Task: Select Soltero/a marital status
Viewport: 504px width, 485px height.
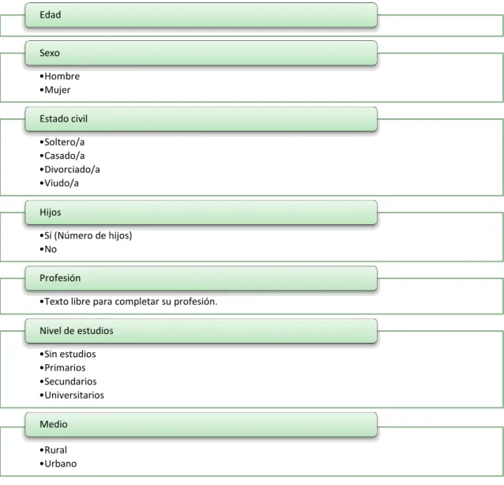Action: coord(62,142)
